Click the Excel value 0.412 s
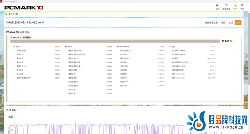This screenshot has height=134, width=250. (x=109, y=55)
